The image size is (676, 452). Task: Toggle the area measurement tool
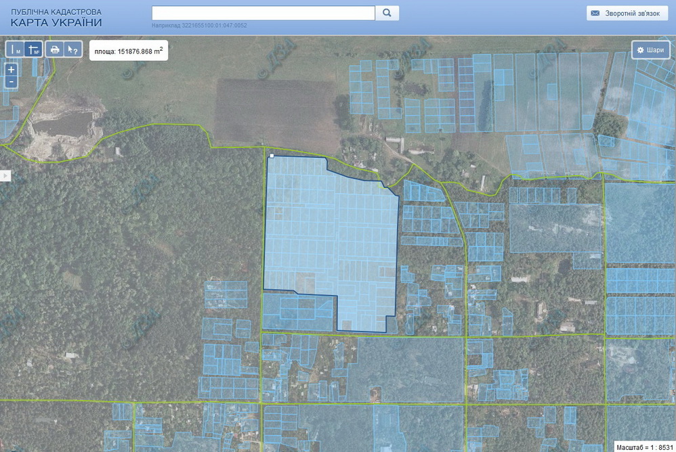33,49
